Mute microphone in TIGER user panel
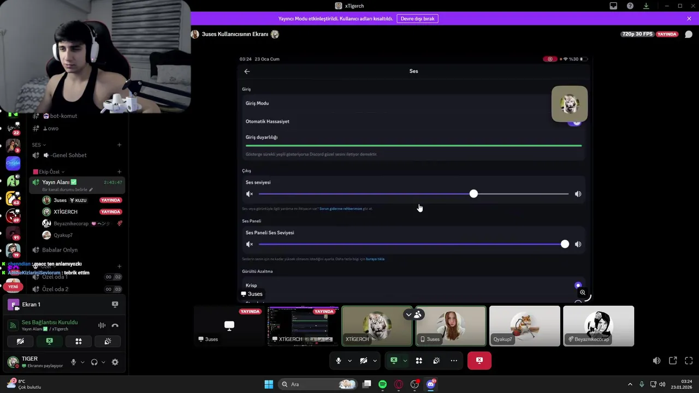This screenshot has width=699, height=393. tap(73, 362)
